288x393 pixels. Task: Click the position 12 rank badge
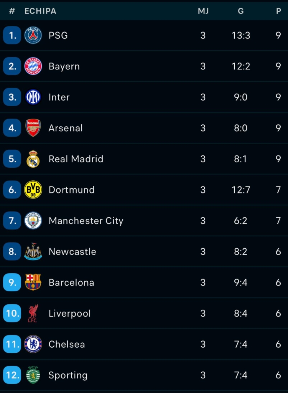[x=12, y=375]
